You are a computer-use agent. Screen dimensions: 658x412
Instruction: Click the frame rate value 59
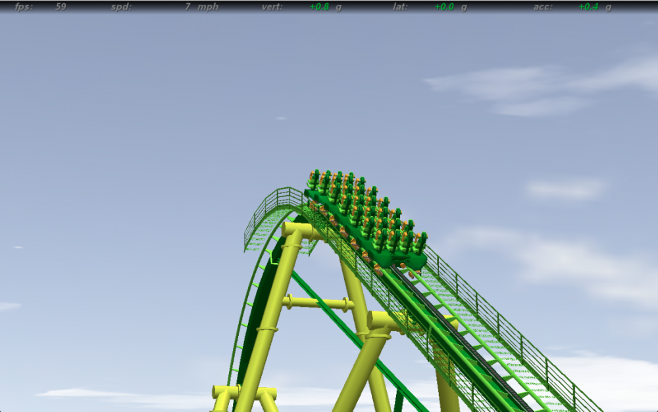(61, 7)
